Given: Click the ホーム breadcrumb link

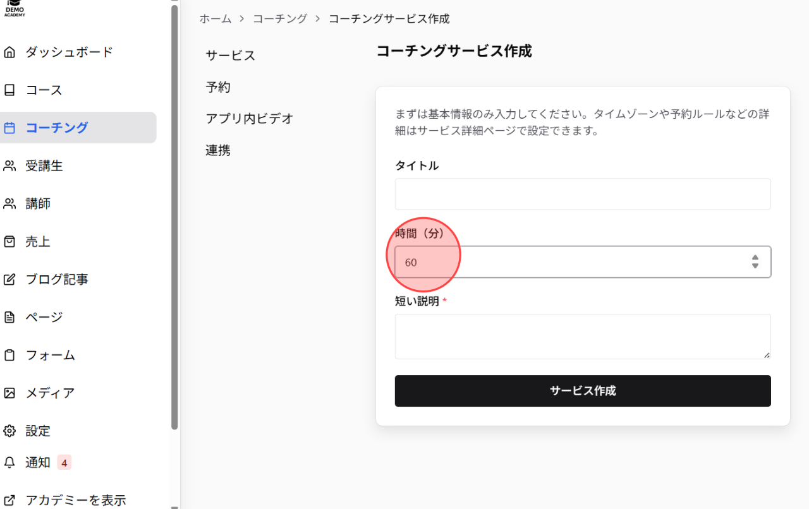Looking at the screenshot, I should tap(216, 19).
